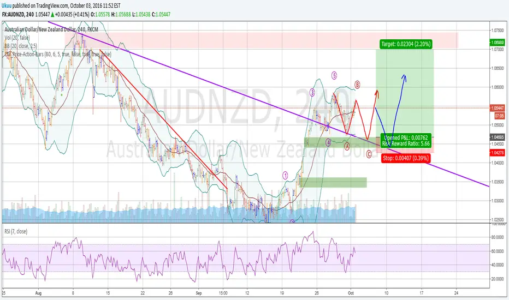Select the BB (20, close, 2.5) indicator label
Screen dimensions: 509x300
click(x=20, y=46)
